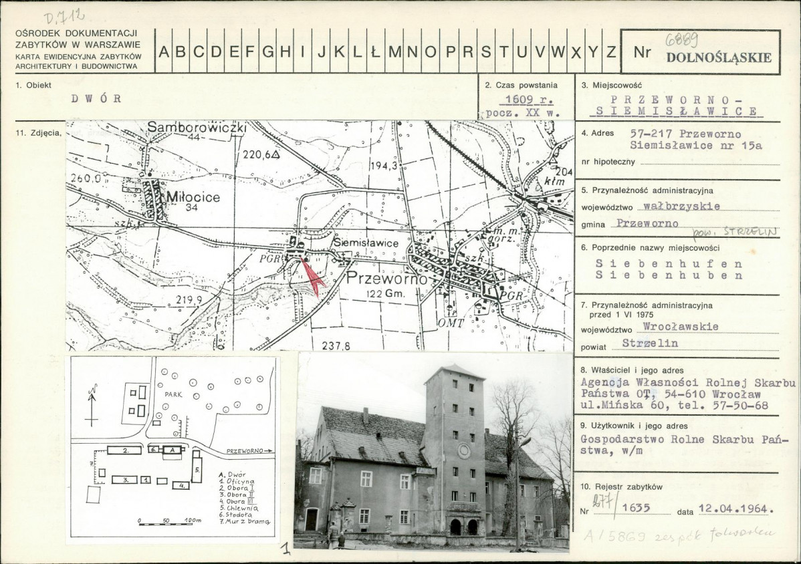
Task: Click the DWÓR object field
Action: (x=96, y=99)
